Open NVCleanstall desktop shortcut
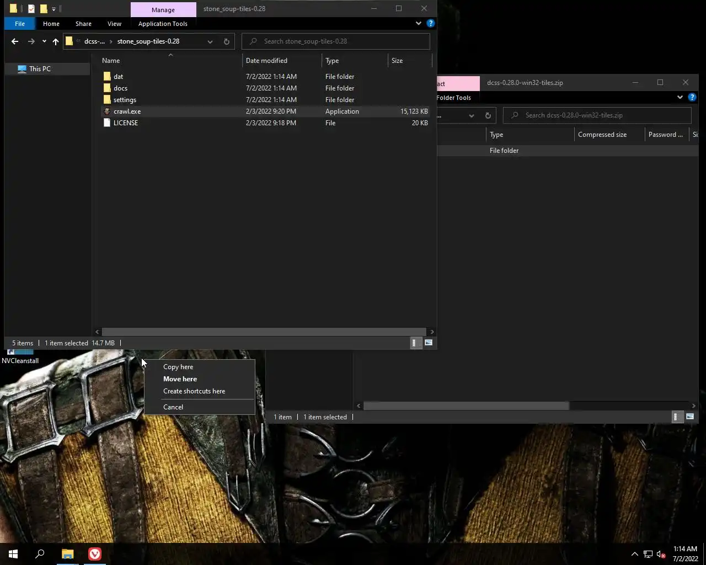 click(20, 356)
